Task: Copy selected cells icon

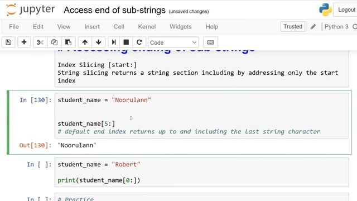Action: point(54,42)
